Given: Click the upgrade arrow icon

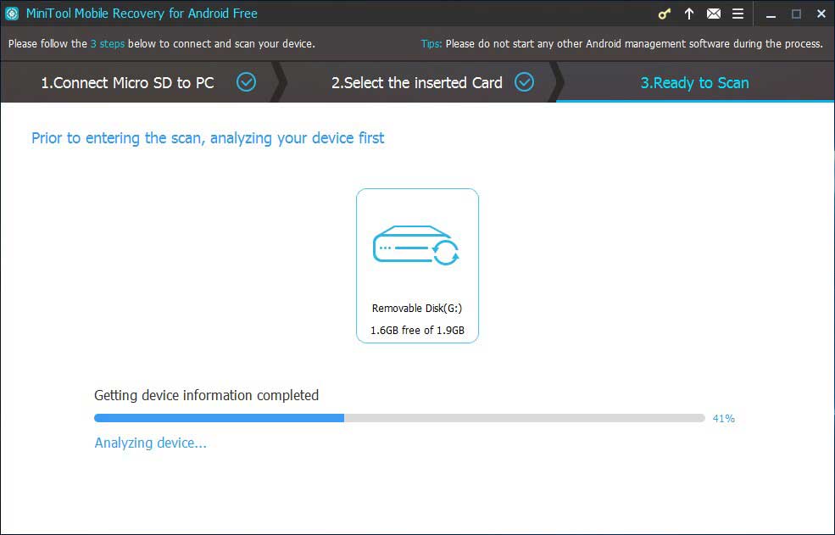Looking at the screenshot, I should click(x=688, y=14).
